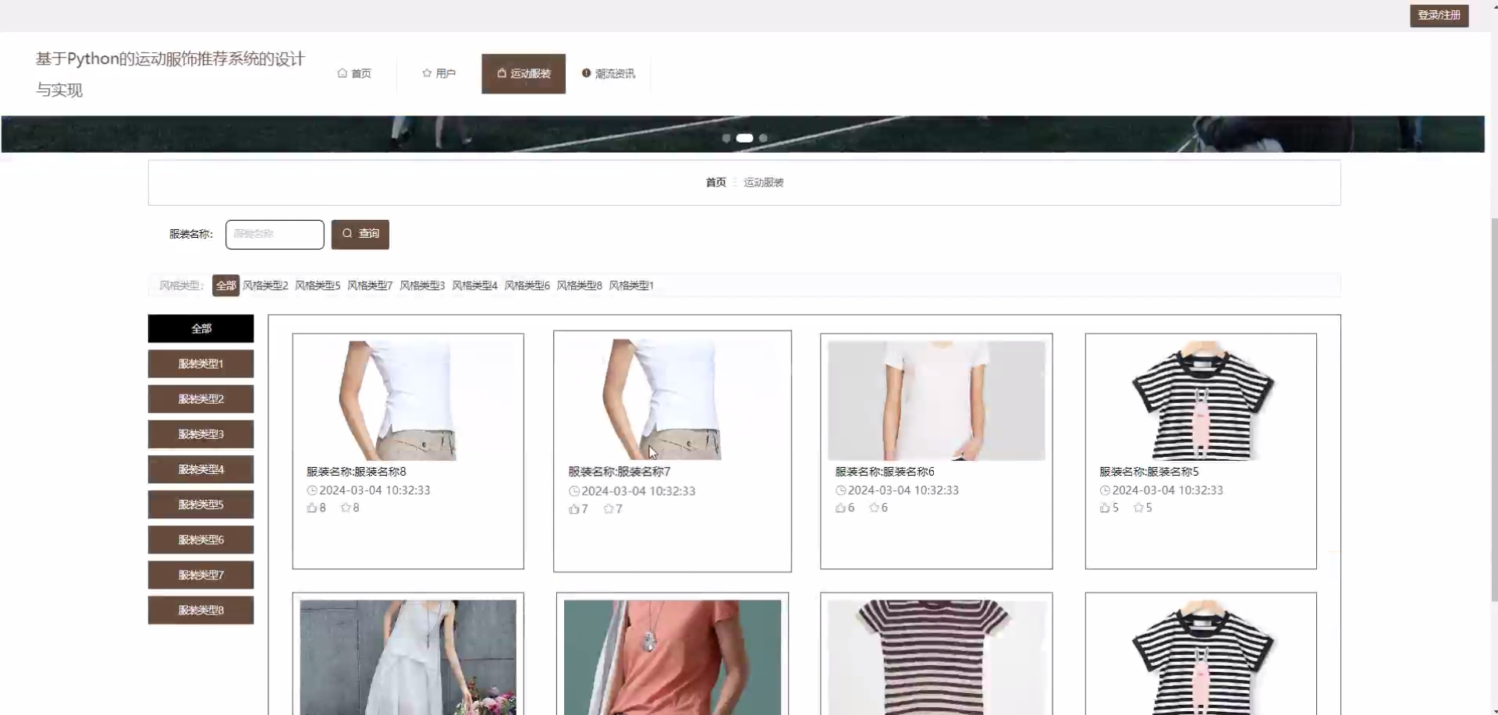The height and width of the screenshot is (715, 1498).
Task: Choose 服装类型1 in sidebar
Action: 201,363
